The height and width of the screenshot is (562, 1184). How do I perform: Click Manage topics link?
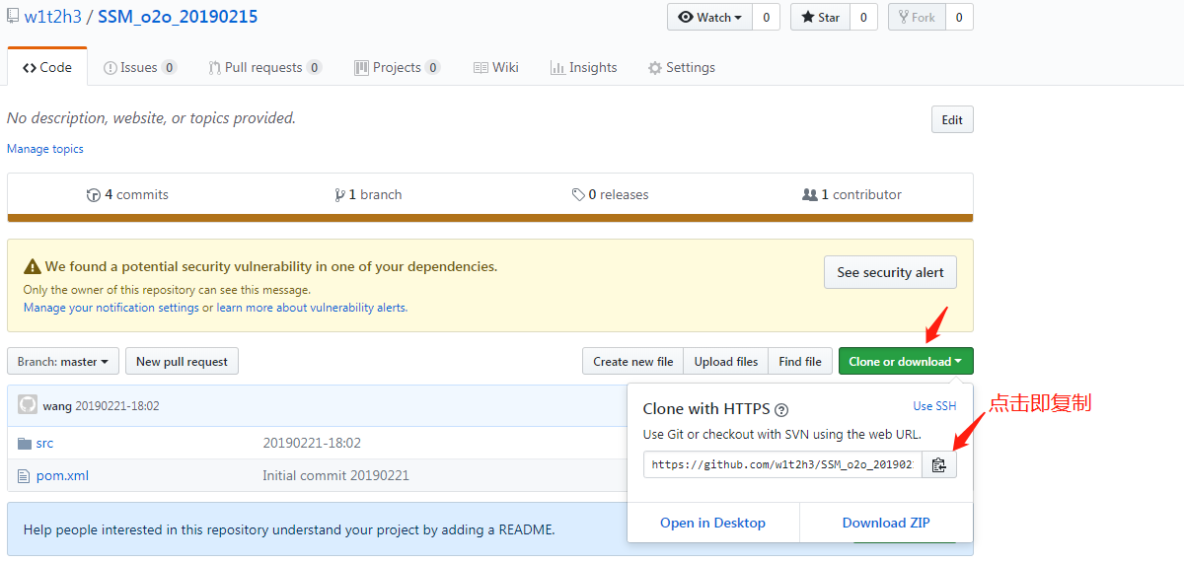click(45, 149)
